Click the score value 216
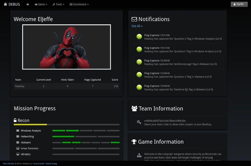This screenshot has width=251, height=166. click(116, 86)
